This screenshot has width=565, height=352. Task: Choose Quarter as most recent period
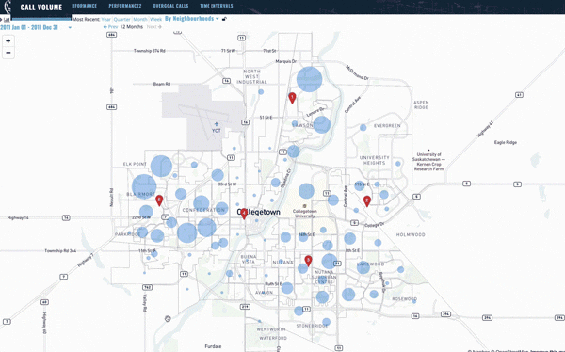(x=121, y=19)
